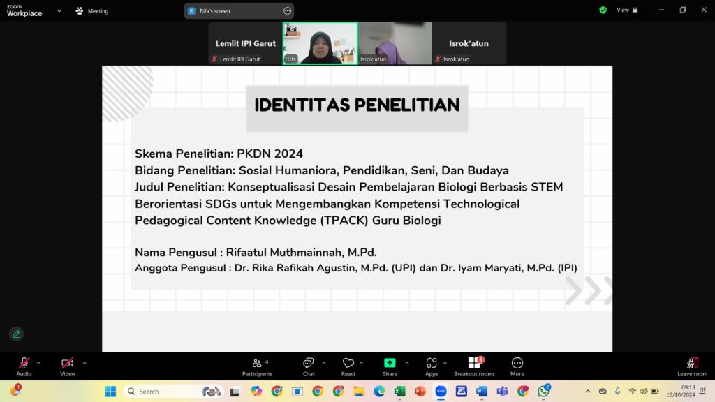Open the volume speaker tray icon
715x402 pixels.
643,392
